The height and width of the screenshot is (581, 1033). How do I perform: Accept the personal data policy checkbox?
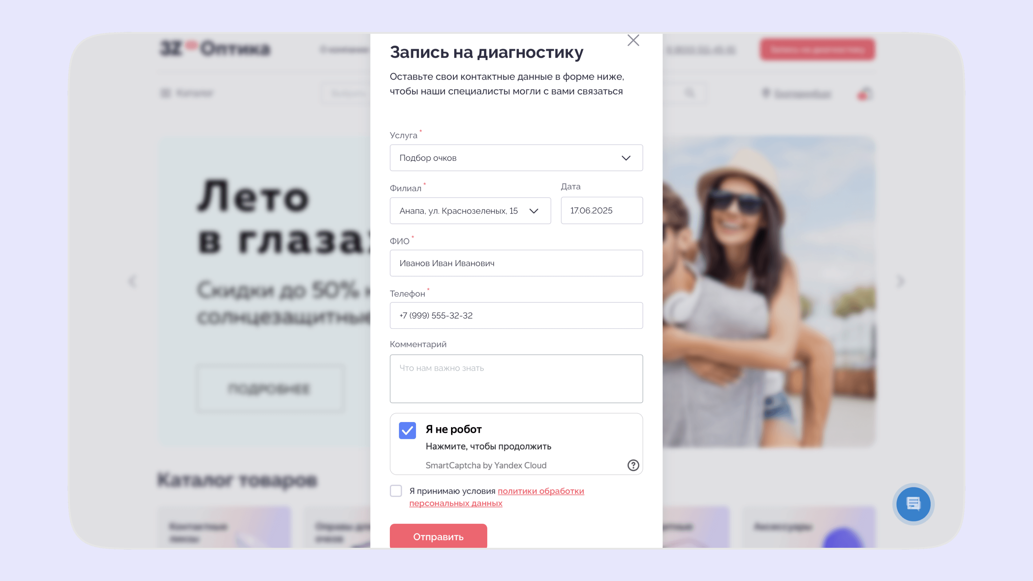coord(396,491)
